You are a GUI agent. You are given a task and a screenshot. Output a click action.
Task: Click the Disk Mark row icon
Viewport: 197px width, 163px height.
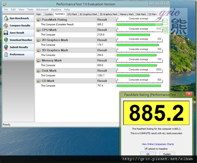click(38, 71)
